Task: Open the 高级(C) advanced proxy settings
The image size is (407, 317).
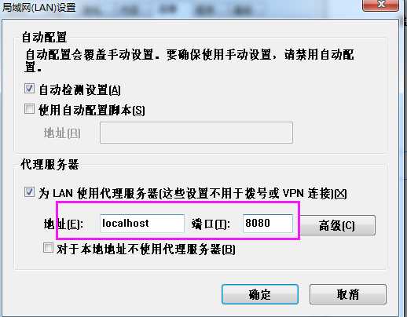Action: [x=337, y=225]
